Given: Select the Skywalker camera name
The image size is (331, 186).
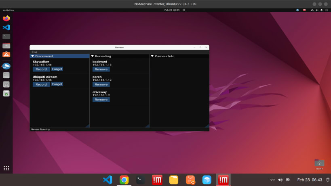Looking at the screenshot, I should click(x=41, y=62).
